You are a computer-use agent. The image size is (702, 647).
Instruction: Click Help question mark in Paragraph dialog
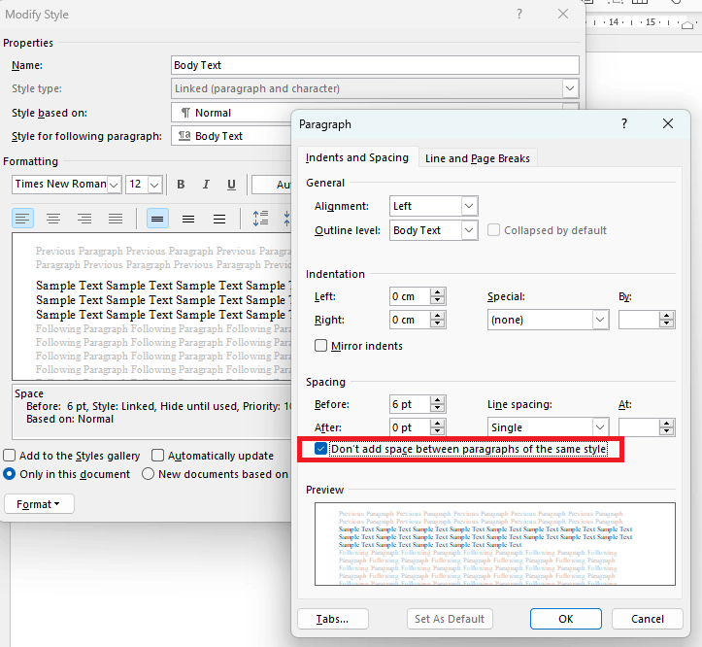[624, 123]
